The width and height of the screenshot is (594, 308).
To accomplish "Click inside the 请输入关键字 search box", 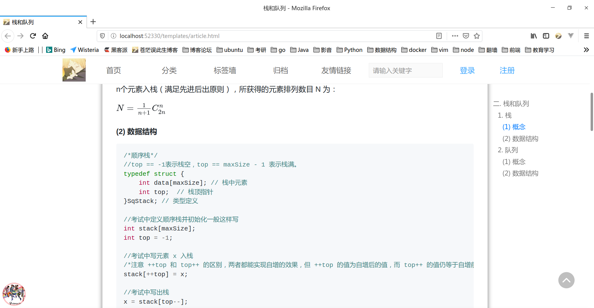I will click(405, 70).
